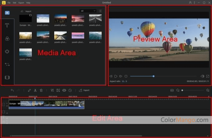The width and height of the screenshot is (212, 138).
Task: Mute the first video track
Action: pyautogui.click(x=7, y=104)
